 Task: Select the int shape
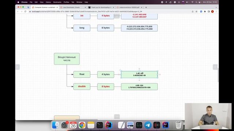click(82, 16)
